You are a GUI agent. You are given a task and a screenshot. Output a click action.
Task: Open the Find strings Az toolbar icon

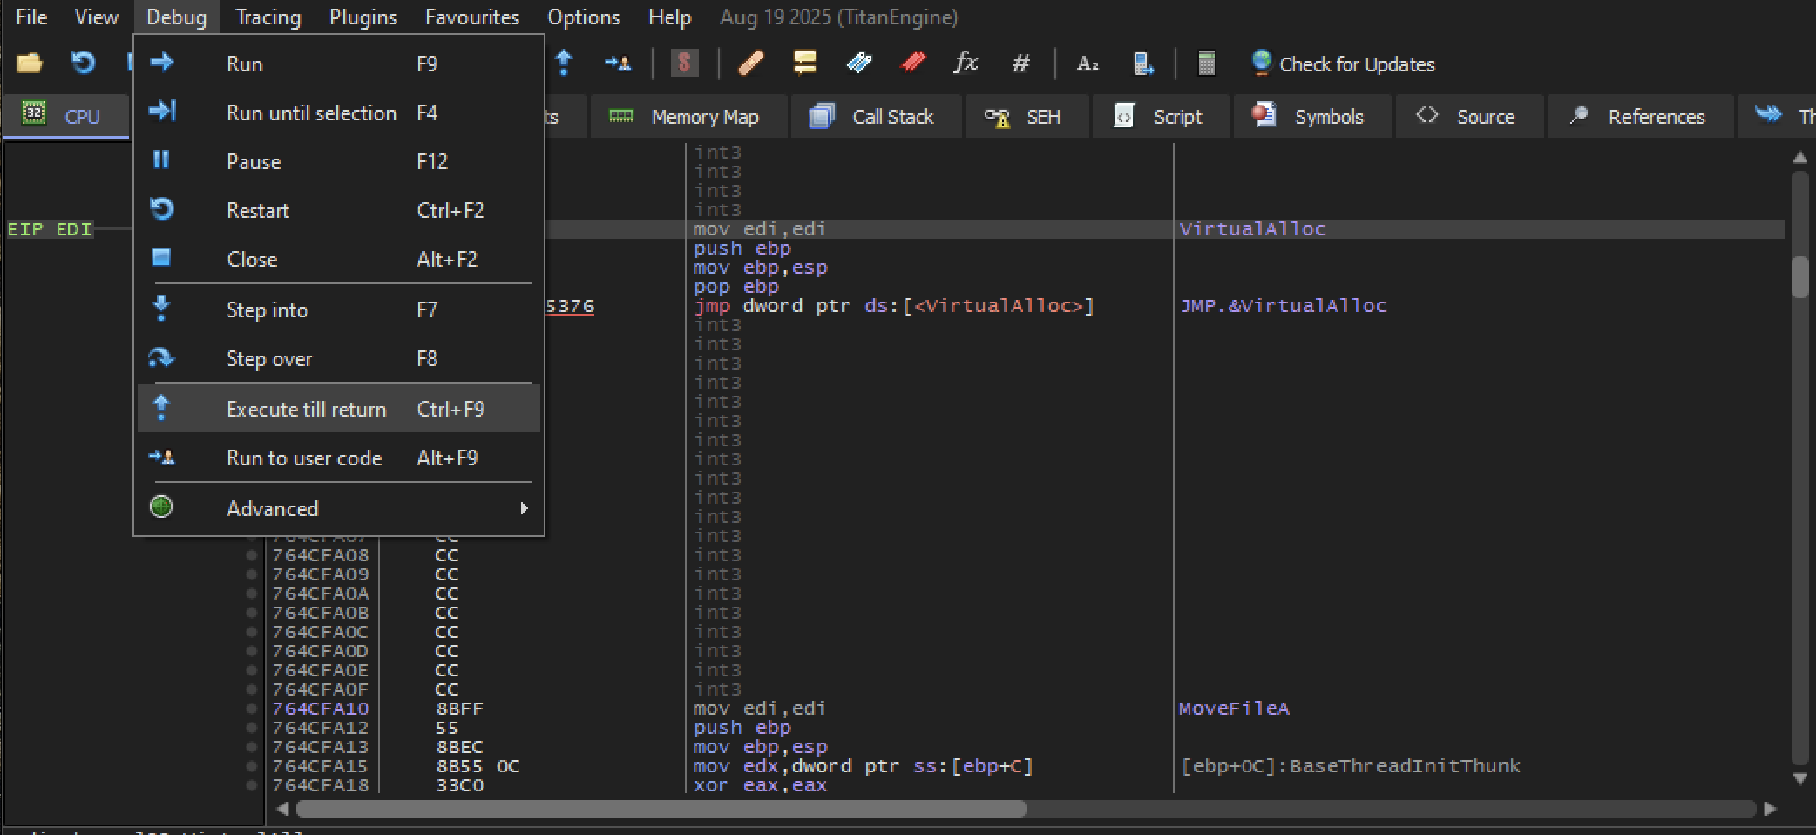1088,63
